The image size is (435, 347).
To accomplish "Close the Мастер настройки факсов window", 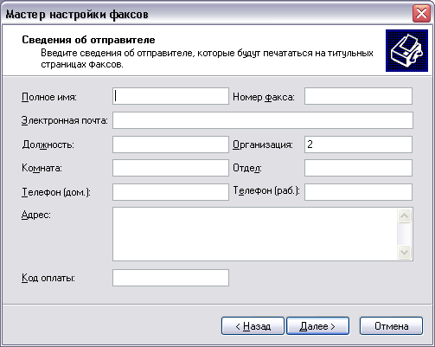I will [x=421, y=14].
